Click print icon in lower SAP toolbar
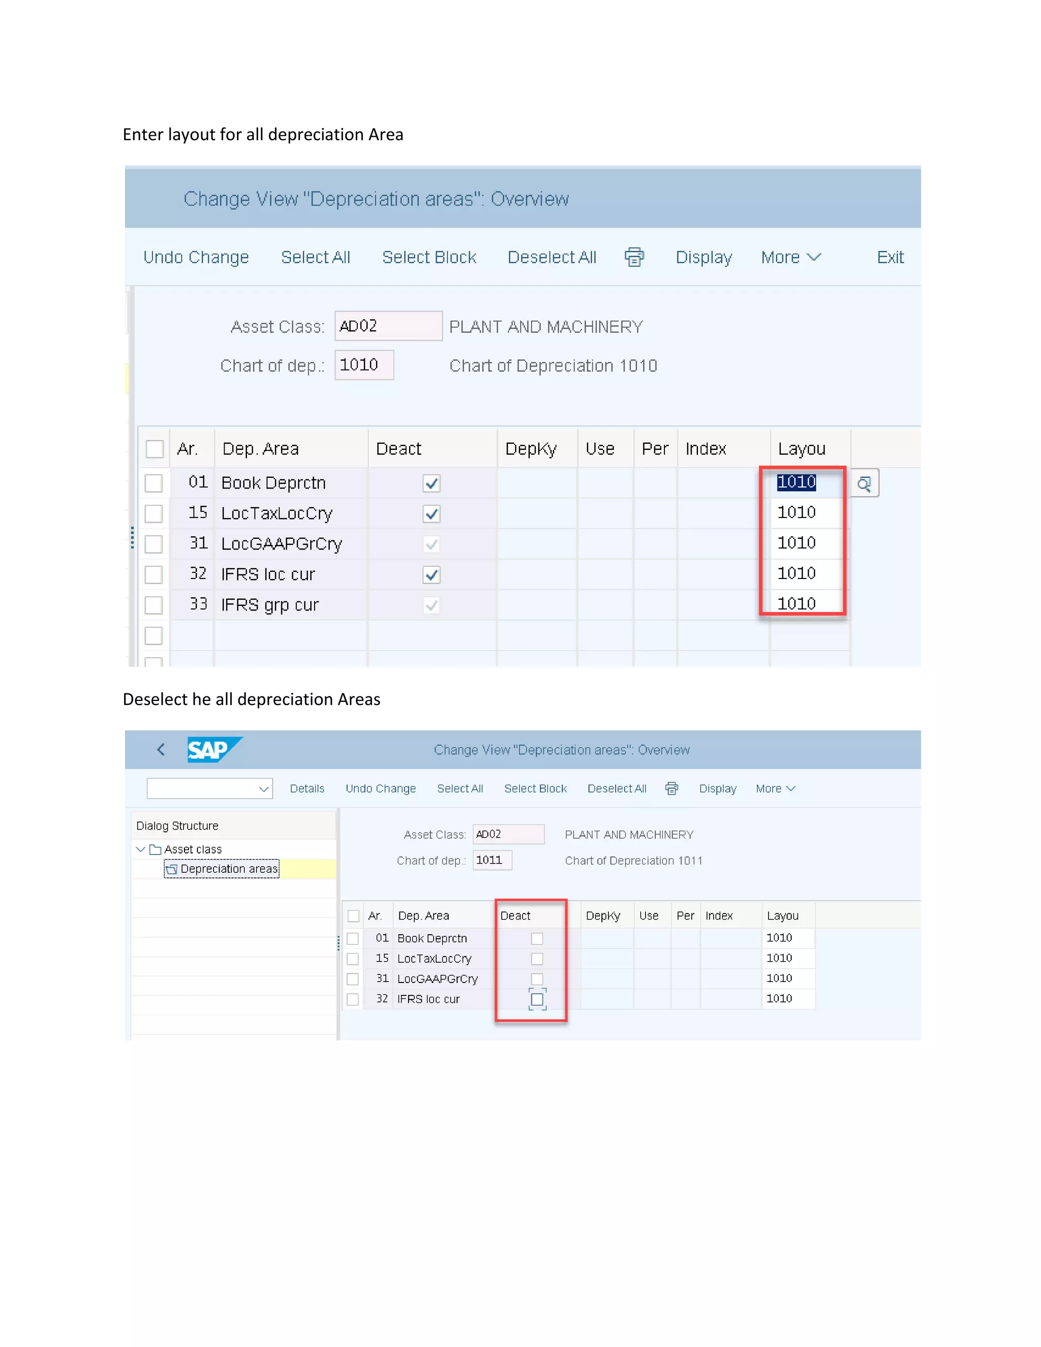Screen dimensions: 1041x1347 click(x=671, y=788)
